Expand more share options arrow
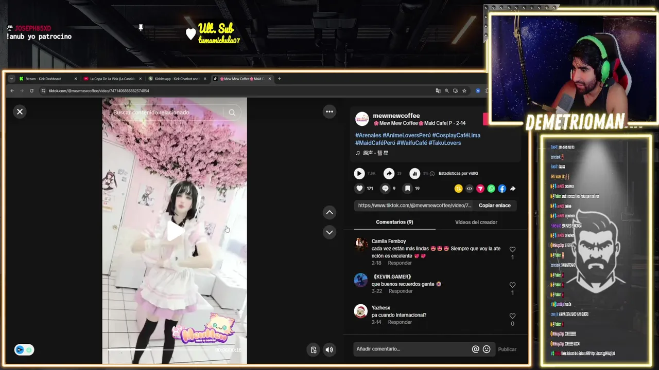Viewport: 659px width, 370px height. coord(513,189)
